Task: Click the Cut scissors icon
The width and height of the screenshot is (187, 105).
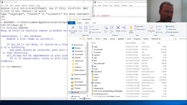Action: (90, 27)
